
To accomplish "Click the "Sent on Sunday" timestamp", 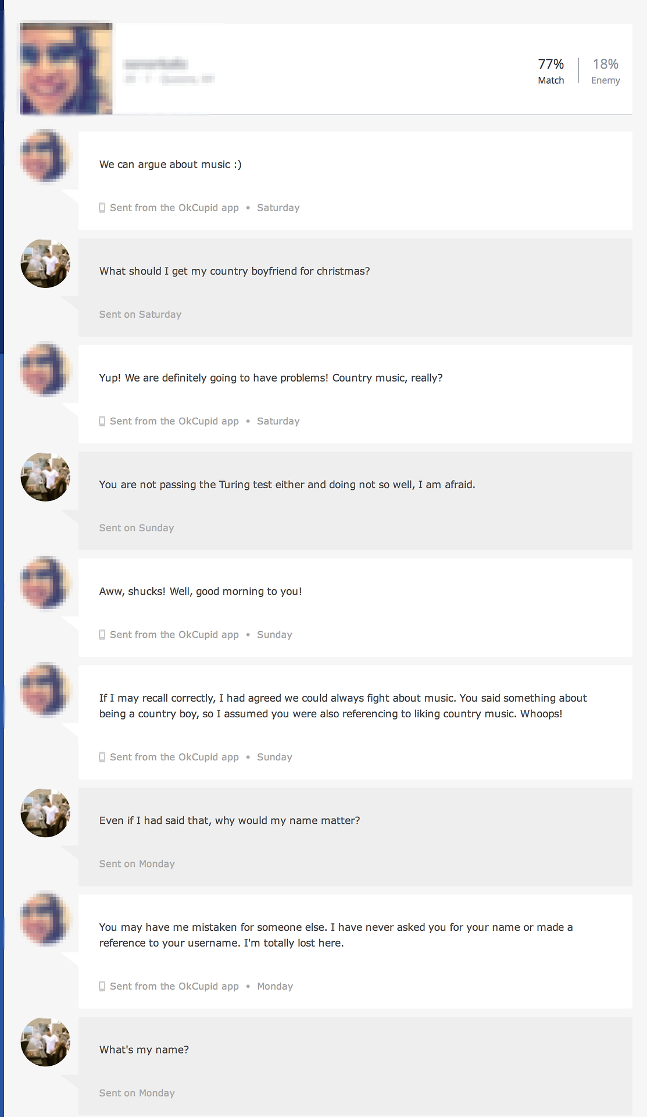I will pos(137,528).
